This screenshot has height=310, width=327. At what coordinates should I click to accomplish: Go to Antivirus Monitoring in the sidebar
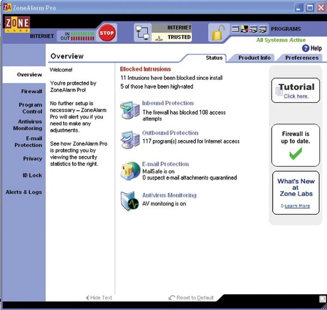point(28,125)
